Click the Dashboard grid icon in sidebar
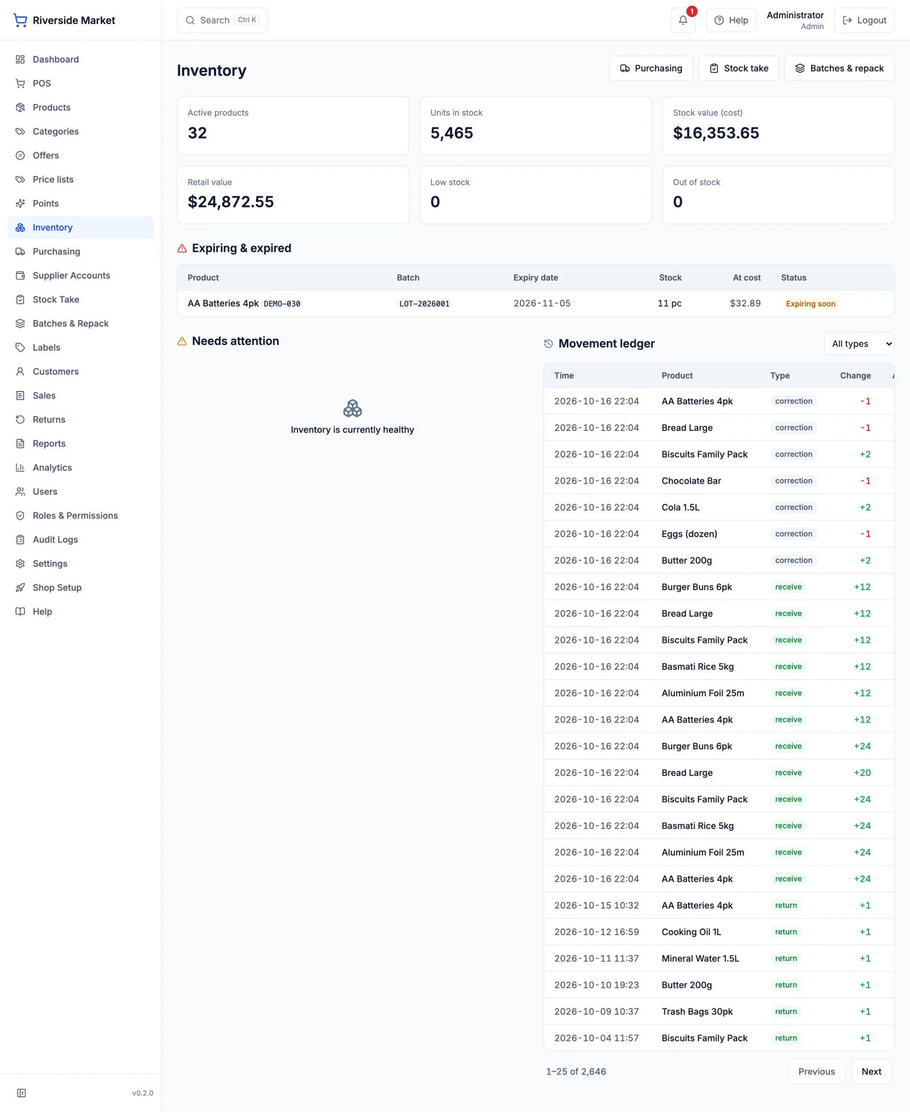The image size is (910, 1112). tap(20, 60)
